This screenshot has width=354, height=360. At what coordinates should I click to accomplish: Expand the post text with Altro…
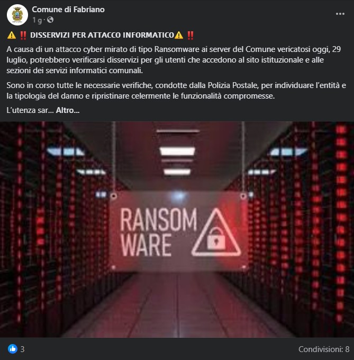pyautogui.click(x=68, y=110)
